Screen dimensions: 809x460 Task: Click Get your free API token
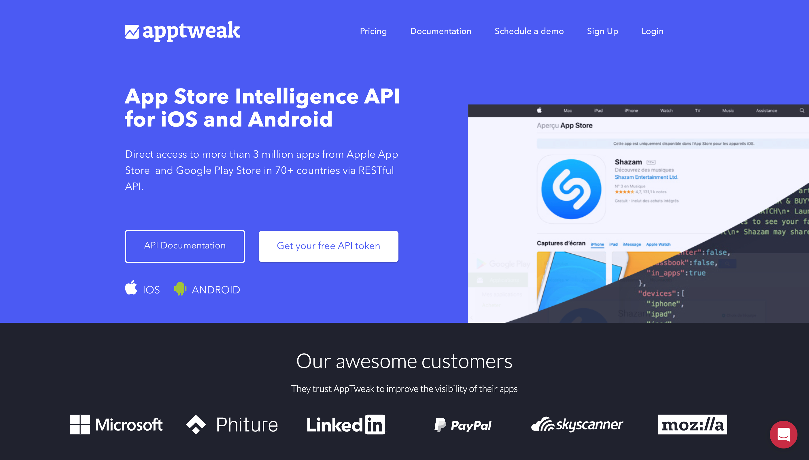tap(328, 245)
